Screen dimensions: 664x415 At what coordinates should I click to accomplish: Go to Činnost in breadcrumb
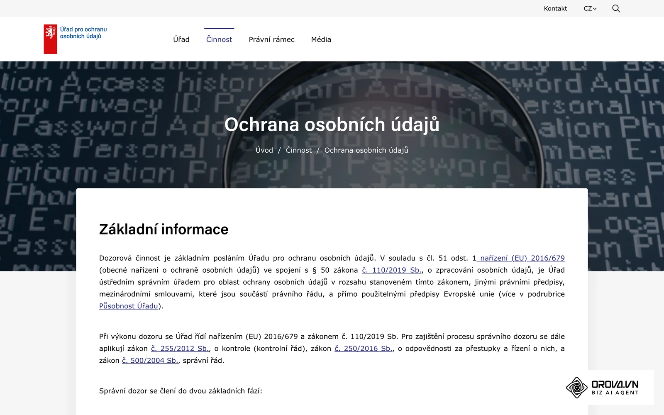[299, 150]
